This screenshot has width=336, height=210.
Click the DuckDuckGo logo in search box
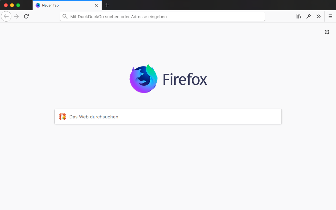pyautogui.click(x=63, y=117)
